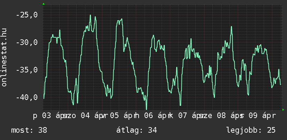
Task: Click the 'szo 04 ápr' date label
Action: tap(83, 115)
